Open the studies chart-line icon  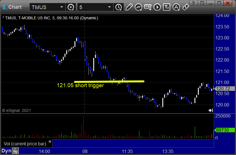138,7
